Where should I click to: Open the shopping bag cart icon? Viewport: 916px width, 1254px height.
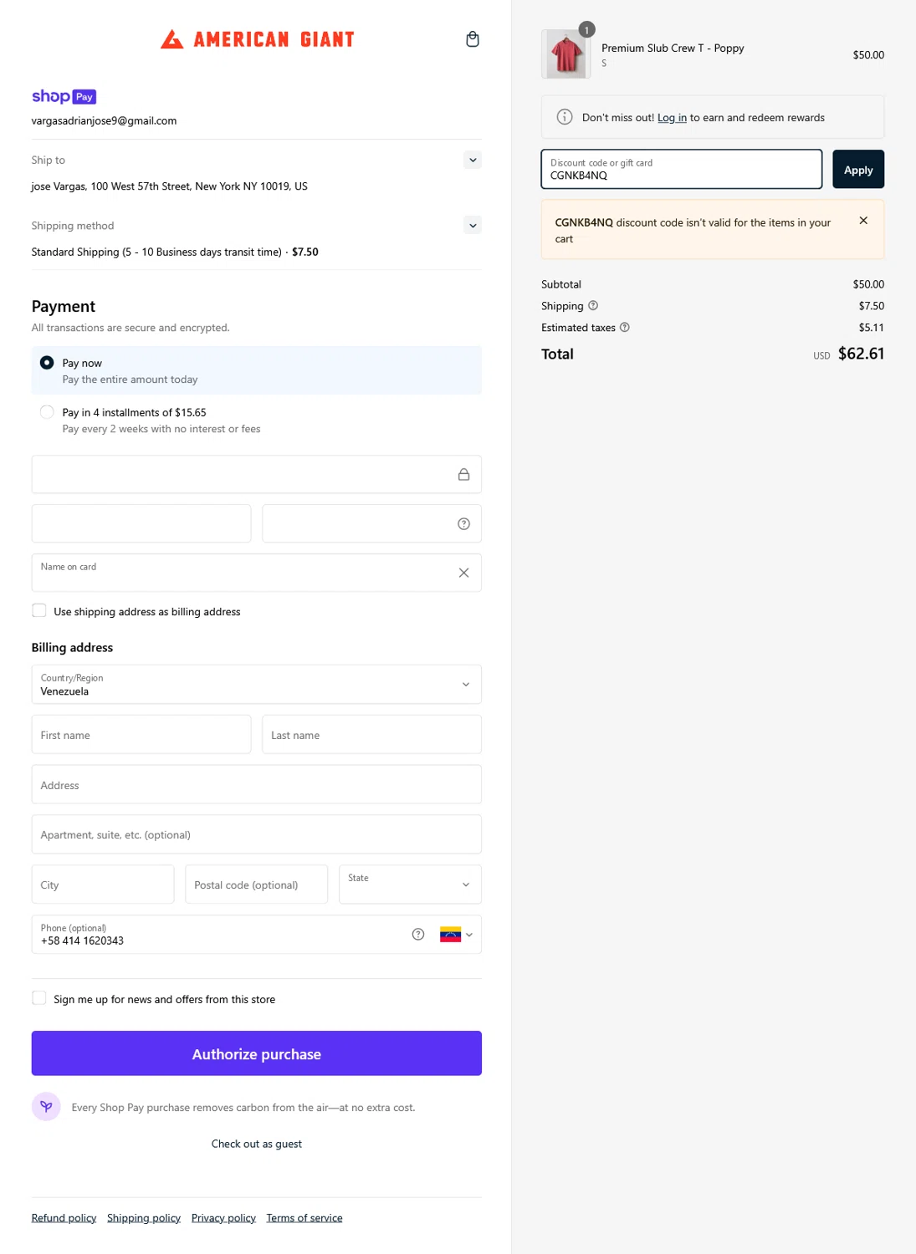point(473,39)
